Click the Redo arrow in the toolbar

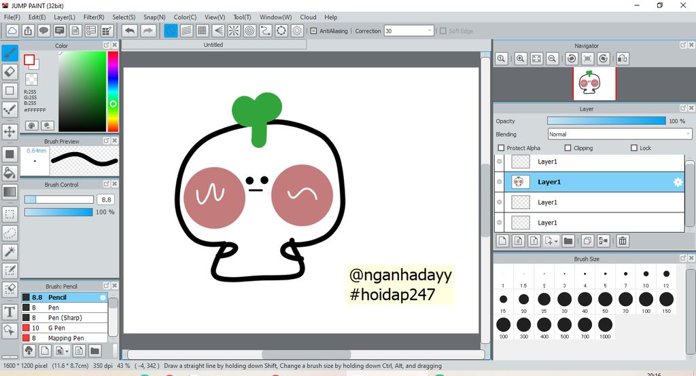point(148,31)
